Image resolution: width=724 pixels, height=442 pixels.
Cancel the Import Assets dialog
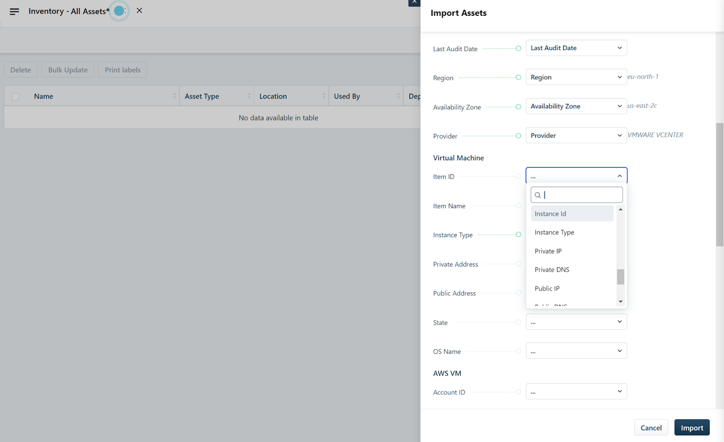pos(651,428)
